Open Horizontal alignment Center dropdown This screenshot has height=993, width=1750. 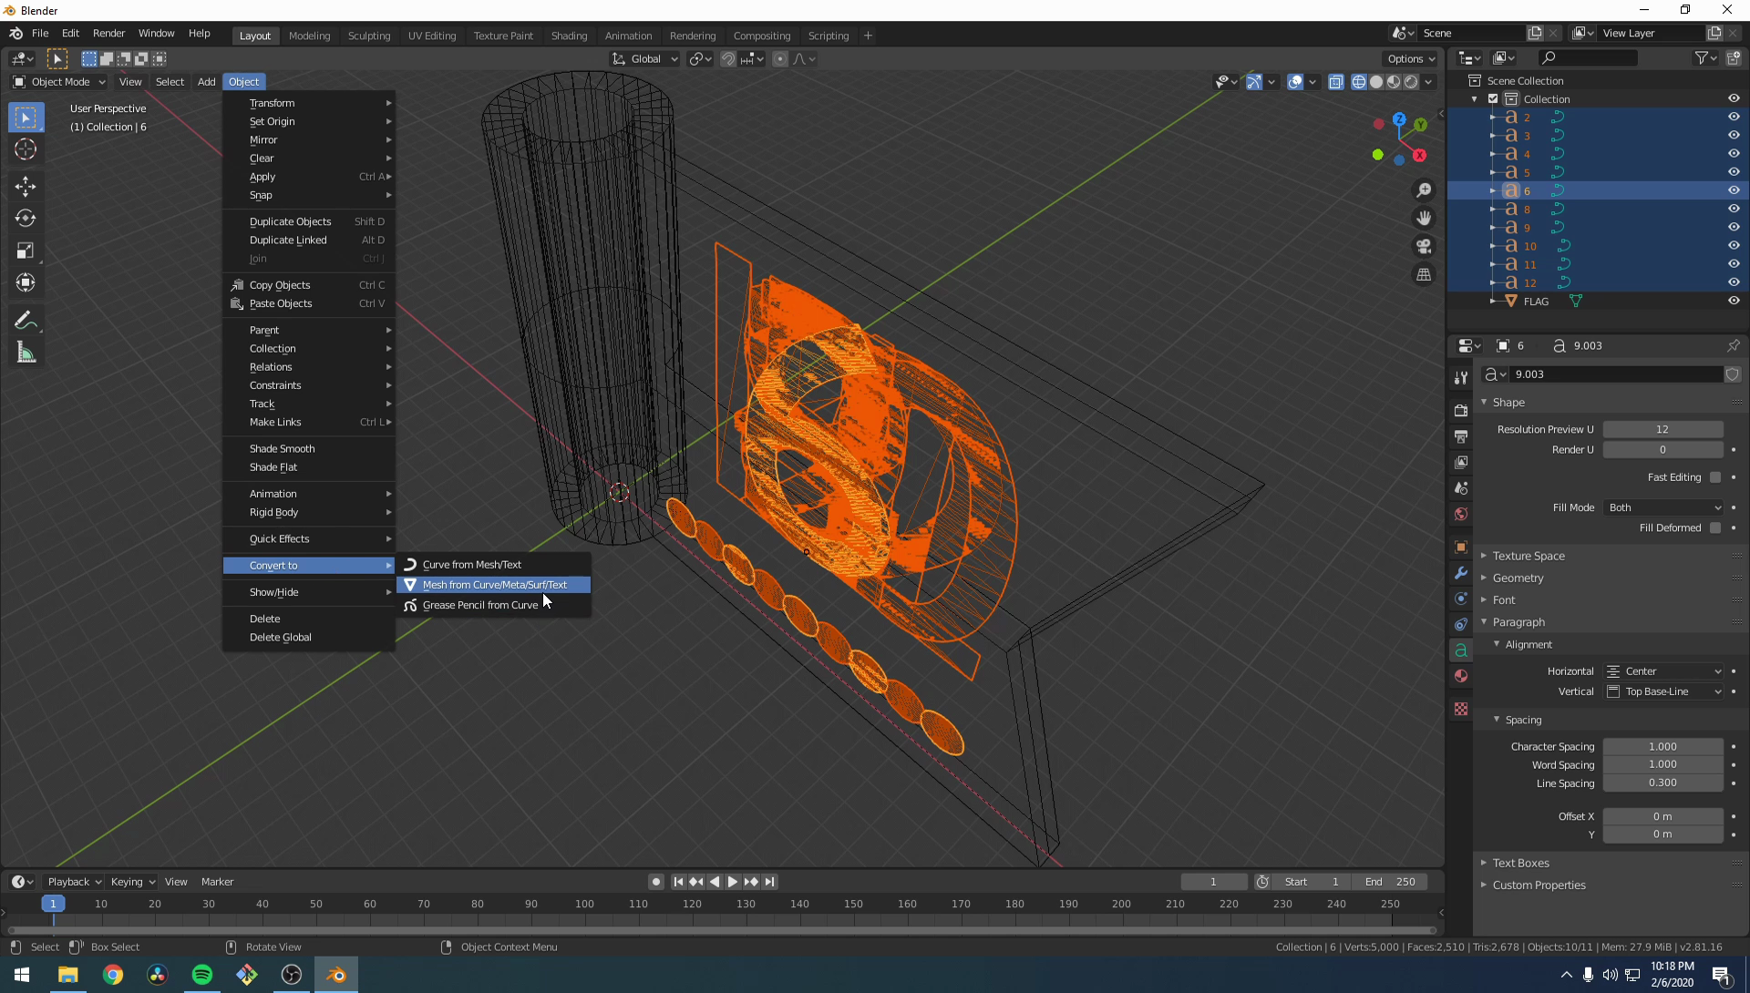pyautogui.click(x=1663, y=671)
